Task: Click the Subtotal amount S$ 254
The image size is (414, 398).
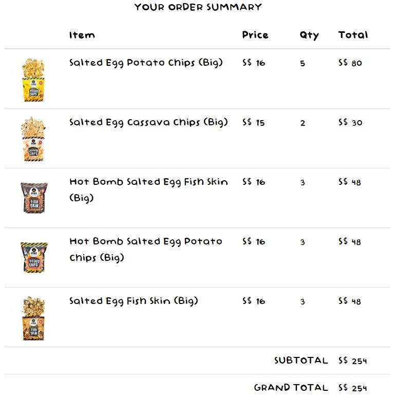Action: [x=353, y=361]
